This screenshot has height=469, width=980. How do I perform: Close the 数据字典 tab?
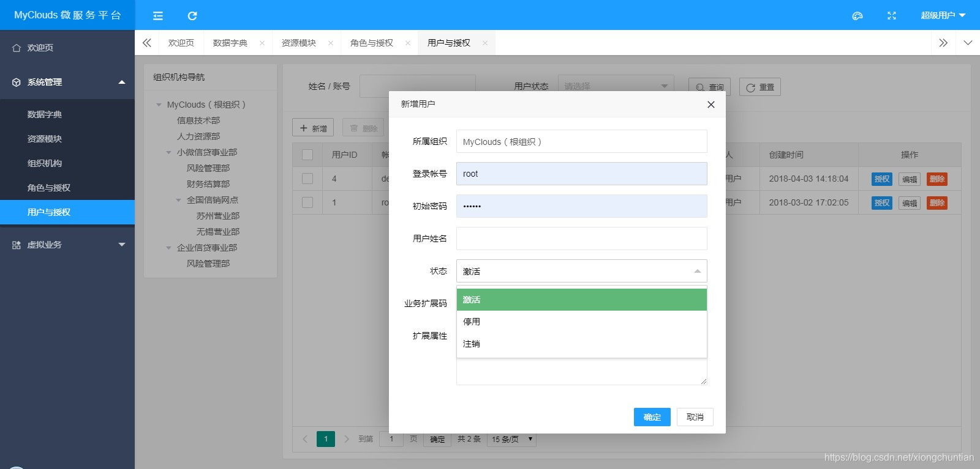(x=262, y=43)
